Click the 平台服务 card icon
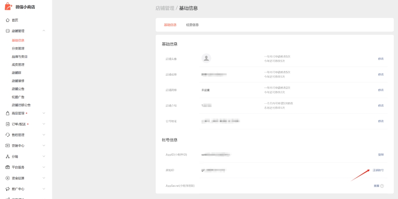398x199 pixels. click(x=7, y=167)
